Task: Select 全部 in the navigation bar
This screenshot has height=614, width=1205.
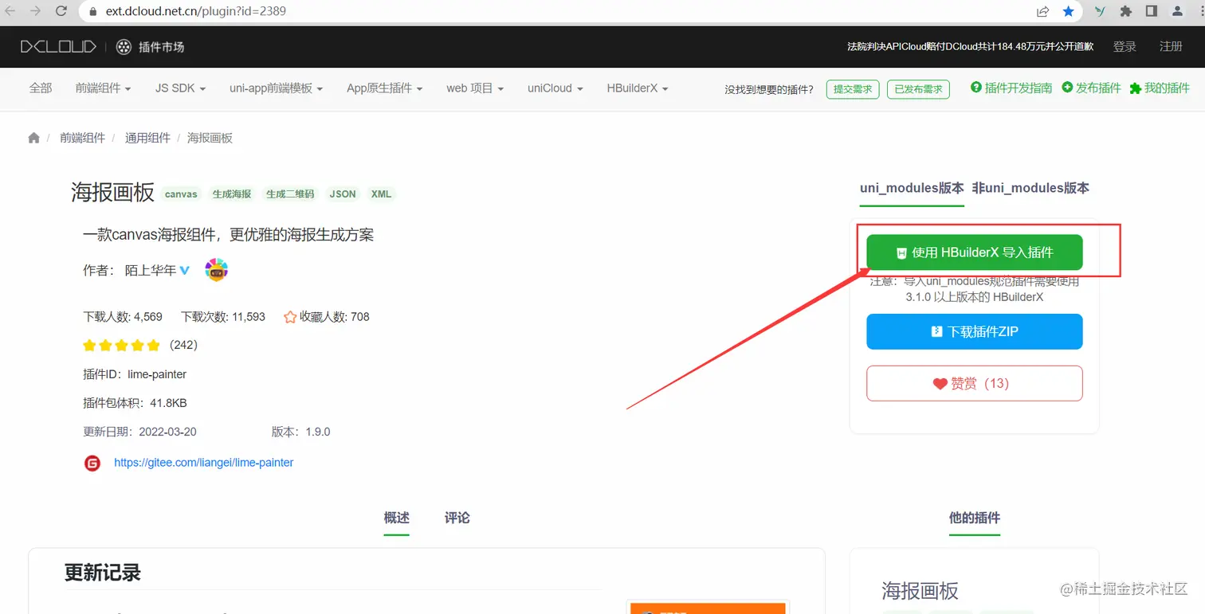Action: [x=41, y=88]
